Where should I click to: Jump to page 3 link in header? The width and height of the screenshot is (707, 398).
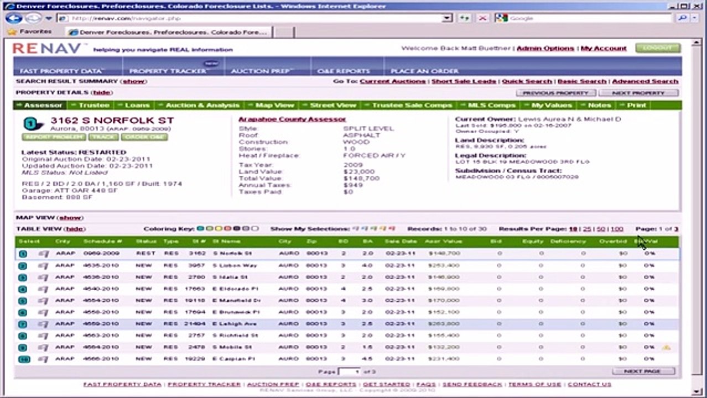point(676,229)
